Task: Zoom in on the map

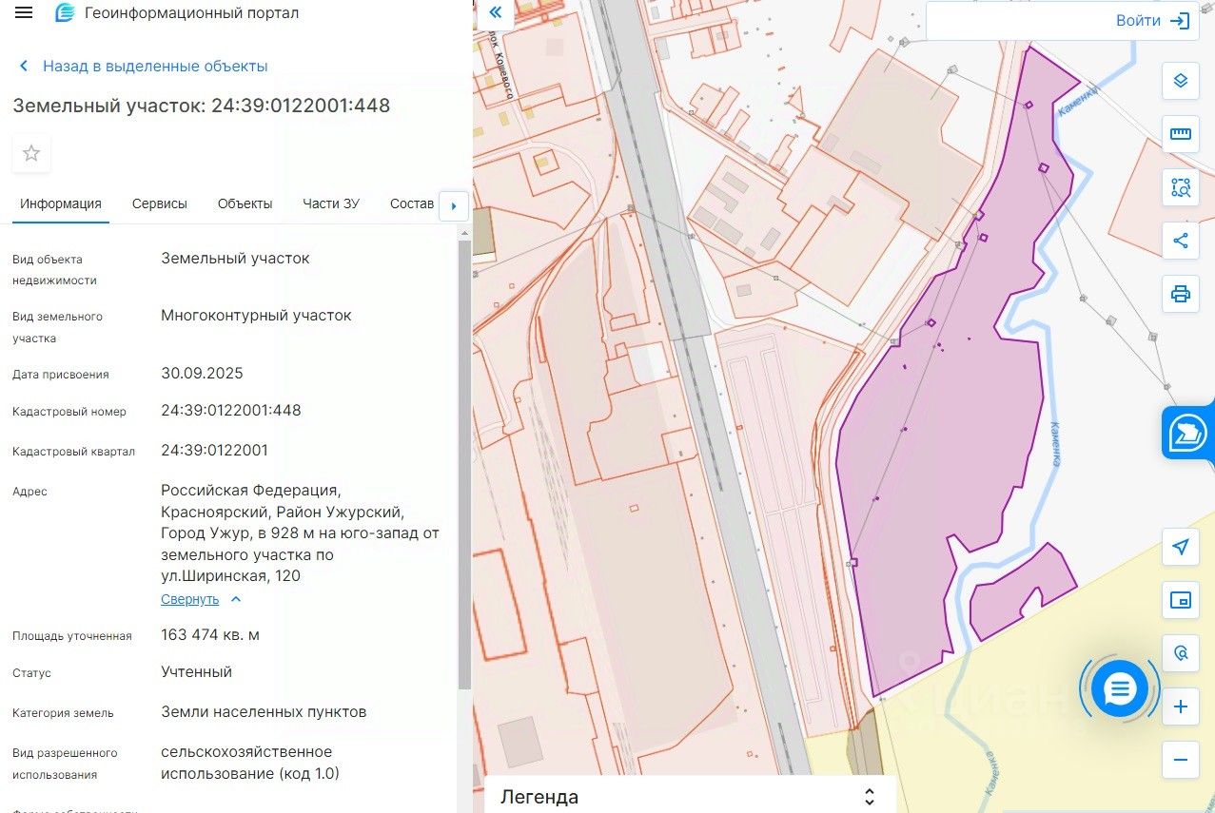Action: click(x=1180, y=707)
